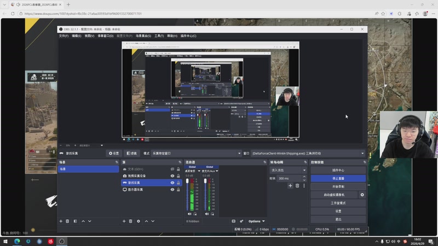This screenshot has height=246, width=438.
Task: Open the 文件(F) menu
Action: 64,36
